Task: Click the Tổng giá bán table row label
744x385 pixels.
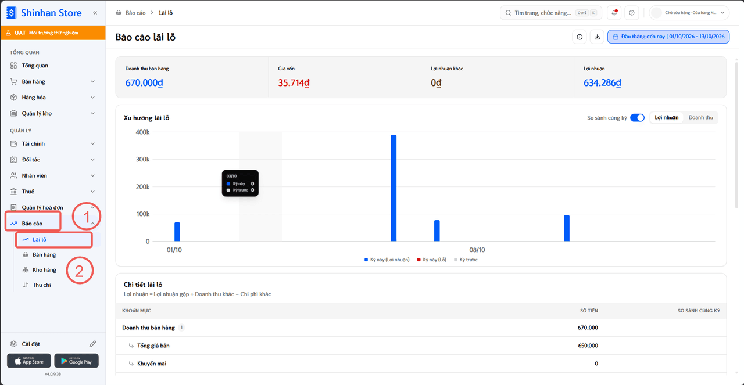Action: click(153, 346)
